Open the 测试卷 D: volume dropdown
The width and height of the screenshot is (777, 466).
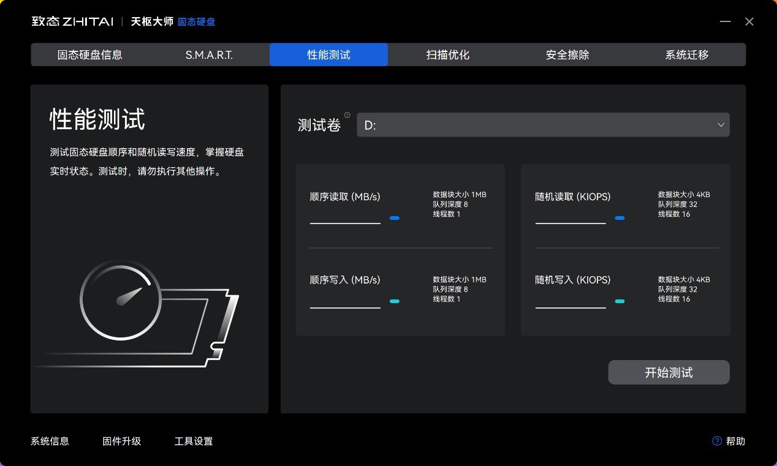click(543, 125)
